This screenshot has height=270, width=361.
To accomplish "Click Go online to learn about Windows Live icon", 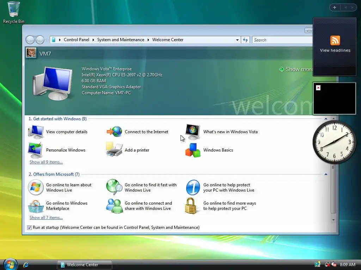I will [x=36, y=187].
